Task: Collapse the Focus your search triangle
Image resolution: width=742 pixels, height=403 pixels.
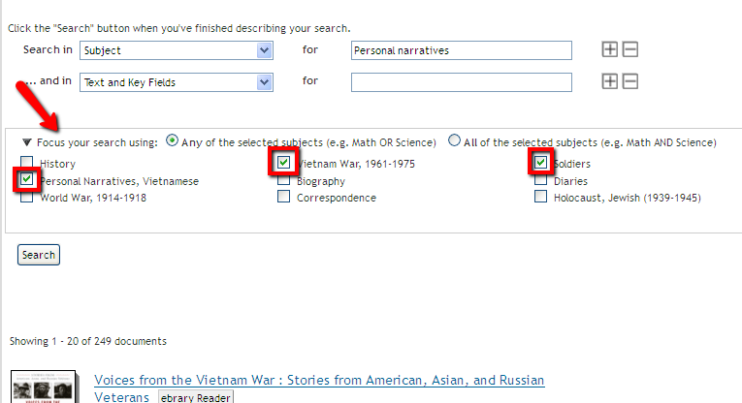Action: click(27, 142)
